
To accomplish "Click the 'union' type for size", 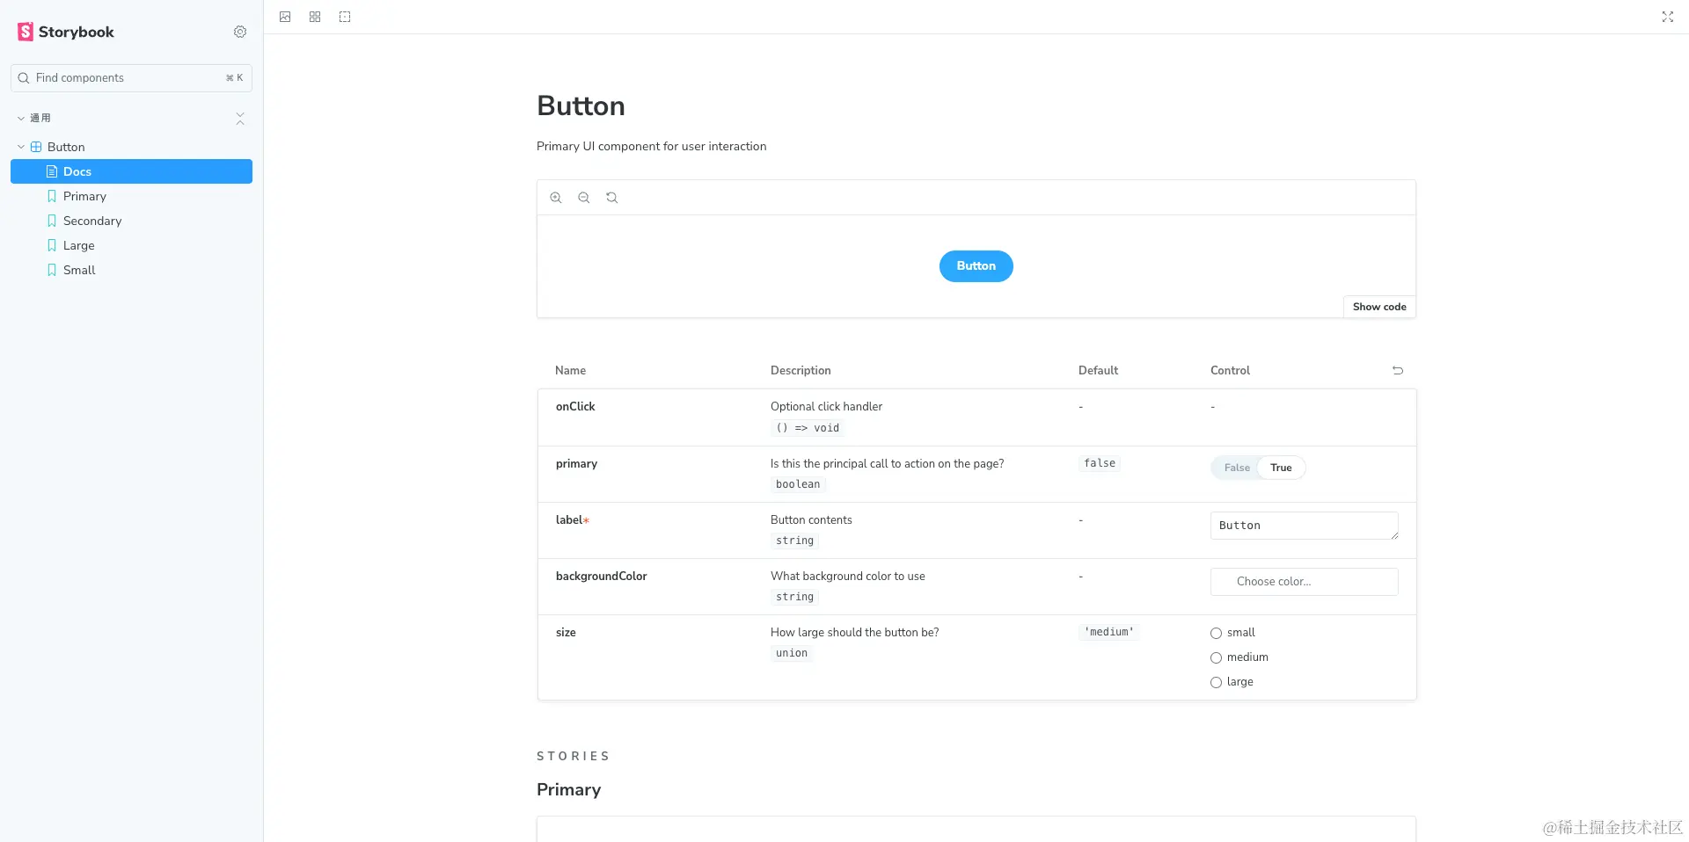I will [792, 653].
